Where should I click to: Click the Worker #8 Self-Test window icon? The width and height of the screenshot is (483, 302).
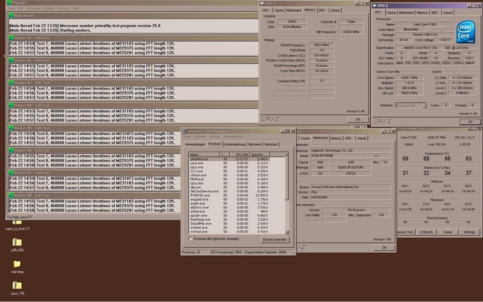(11, 195)
